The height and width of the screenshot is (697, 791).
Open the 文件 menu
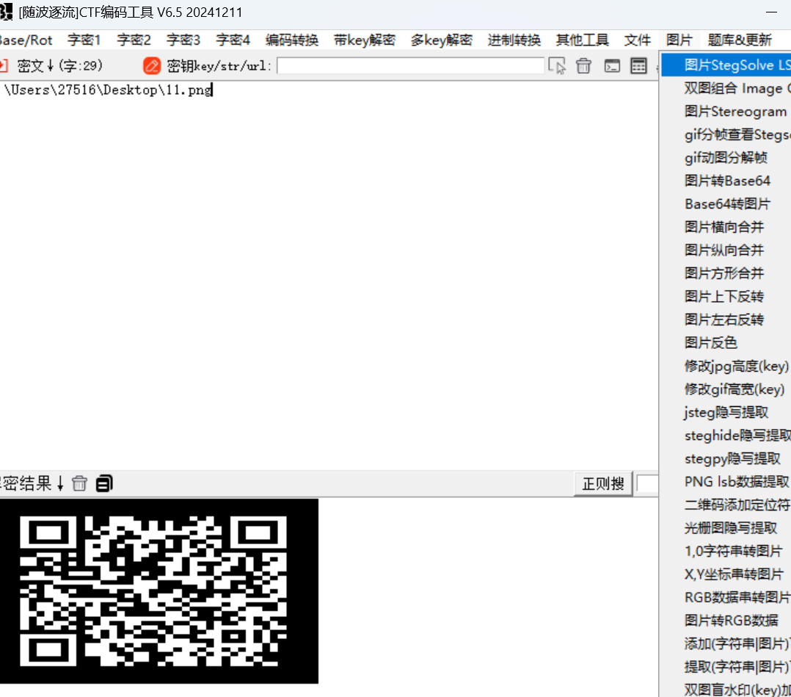pos(637,40)
